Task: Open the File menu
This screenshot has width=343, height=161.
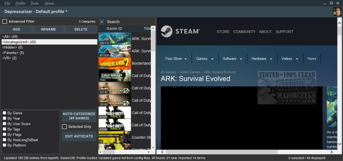Action: [x=7, y=3]
